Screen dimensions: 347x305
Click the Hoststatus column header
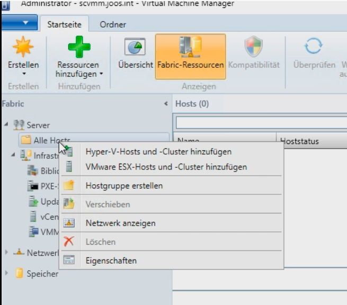pyautogui.click(x=312, y=141)
